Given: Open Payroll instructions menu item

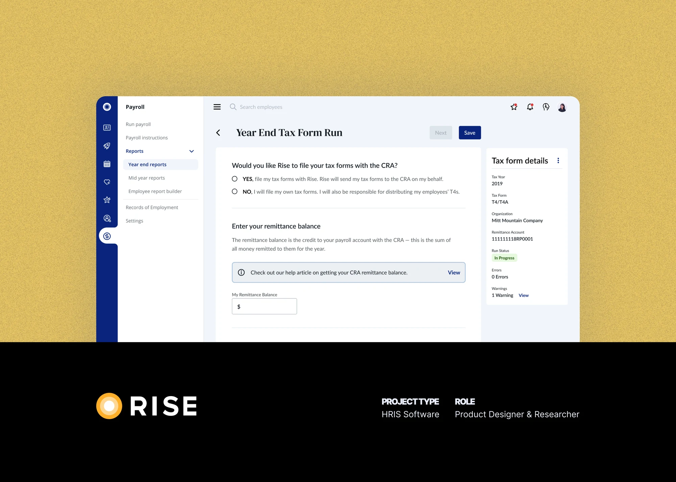Looking at the screenshot, I should [x=147, y=138].
